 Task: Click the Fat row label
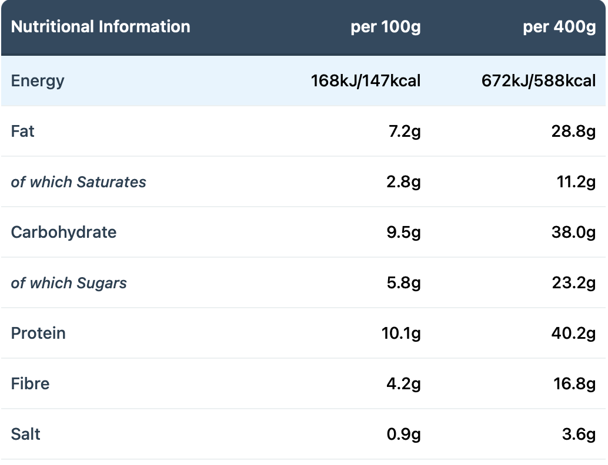[22, 132]
